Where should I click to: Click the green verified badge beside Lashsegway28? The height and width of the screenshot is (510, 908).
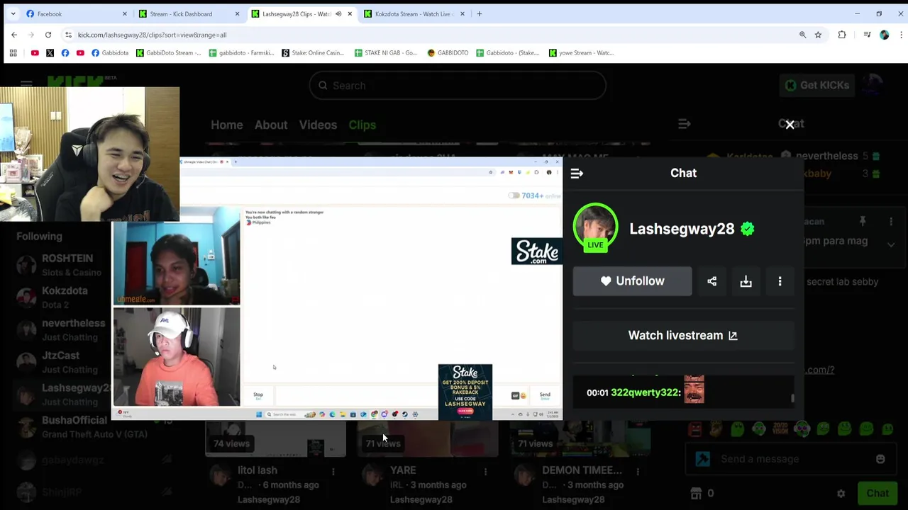747,229
